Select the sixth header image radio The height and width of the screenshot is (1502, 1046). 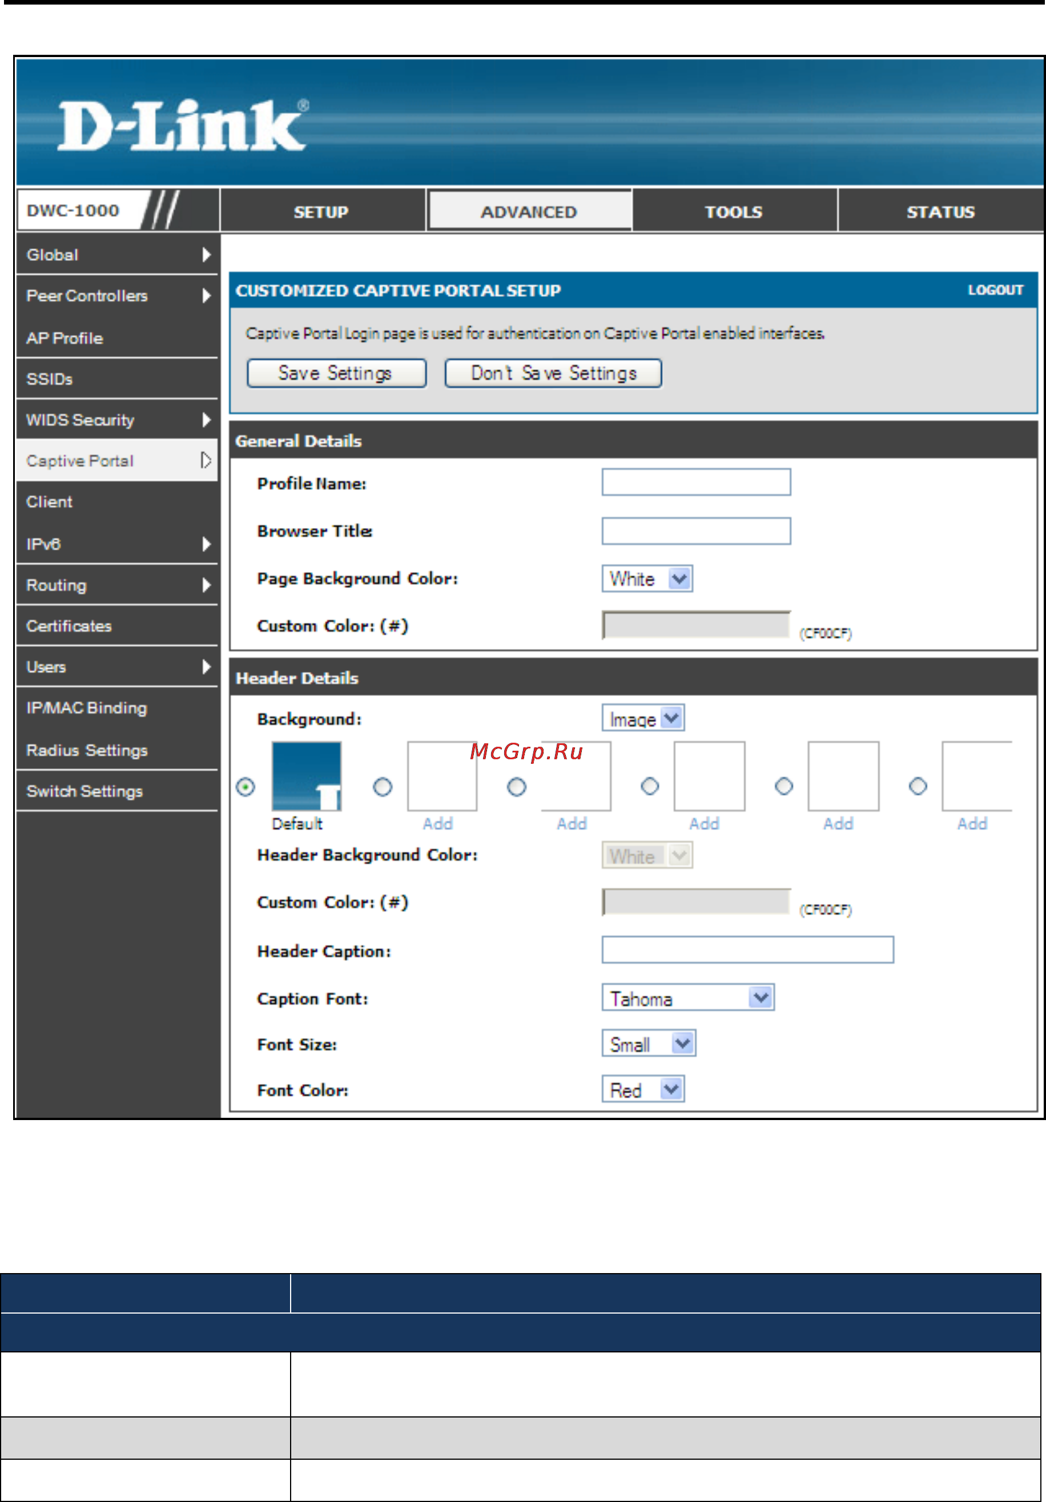point(918,786)
